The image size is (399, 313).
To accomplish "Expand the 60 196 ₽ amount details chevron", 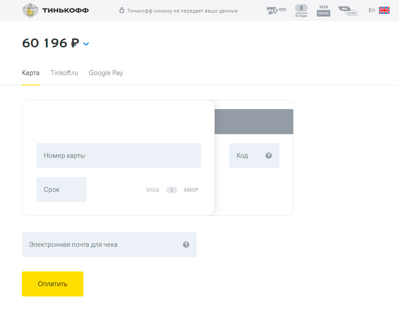I will point(86,44).
